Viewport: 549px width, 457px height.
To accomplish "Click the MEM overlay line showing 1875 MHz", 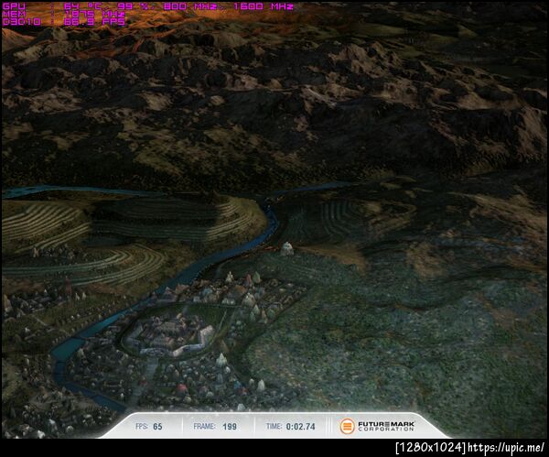I will (x=64, y=14).
